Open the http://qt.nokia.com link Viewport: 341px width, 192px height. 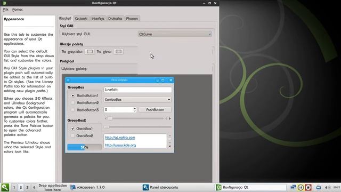[120, 138]
